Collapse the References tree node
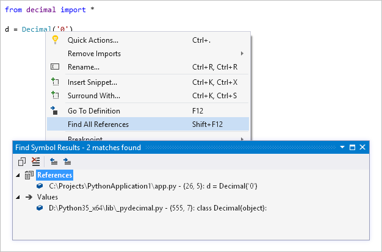Screen dimensions: 382x252 [18, 176]
